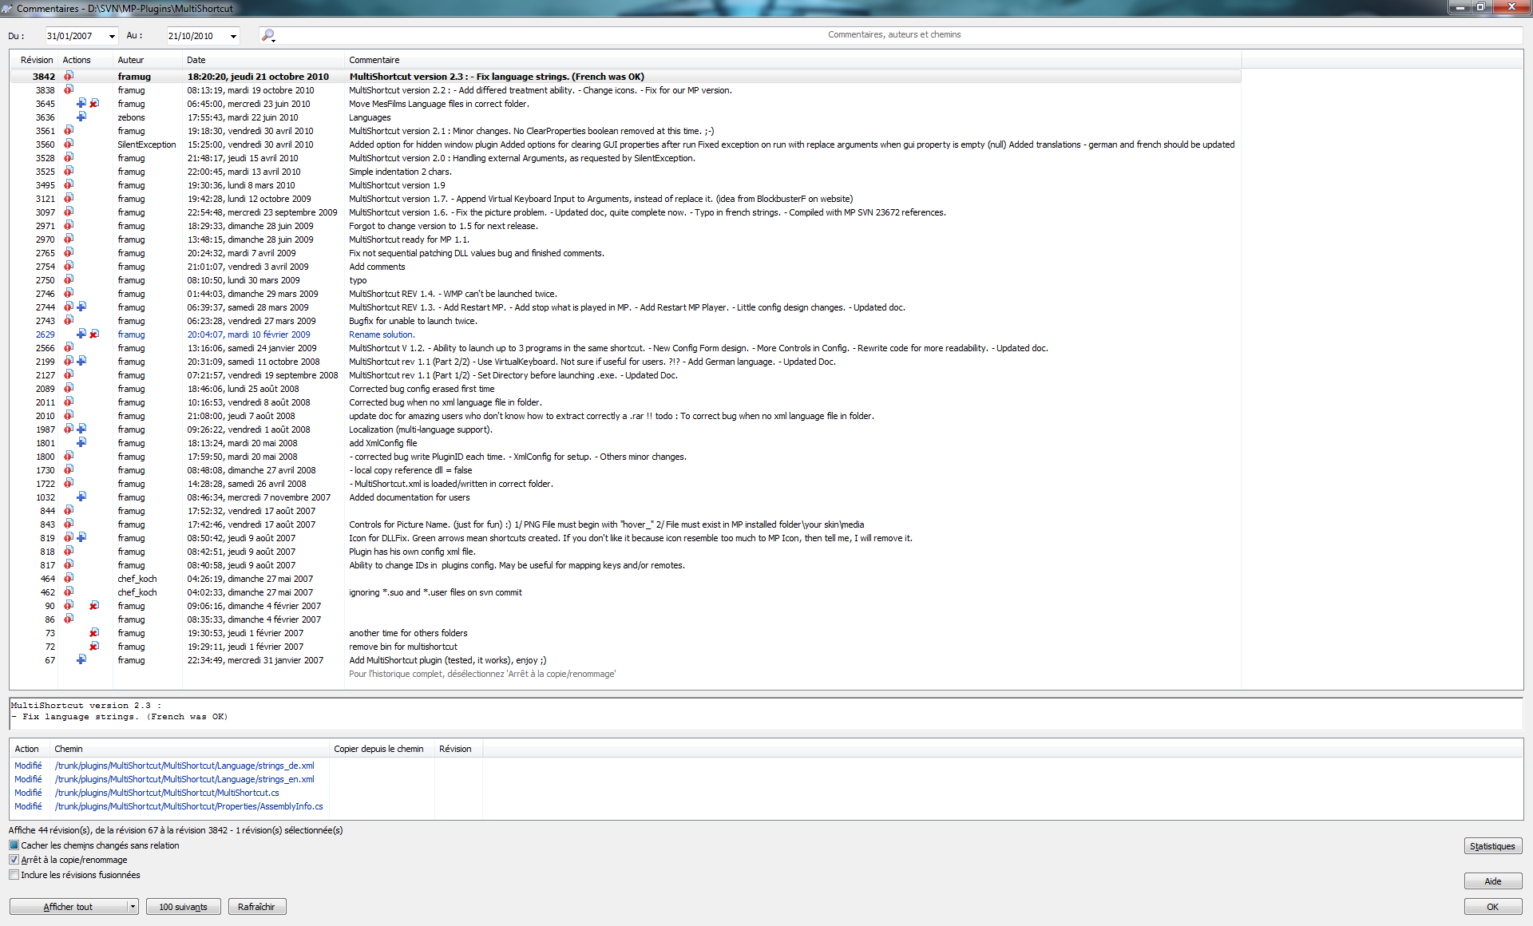Sort by the Auteur column header
1533x926 pixels.
click(x=131, y=60)
